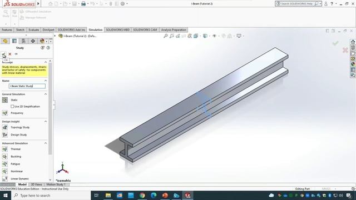Enable Use 2D Simplification checkbox

12,106
